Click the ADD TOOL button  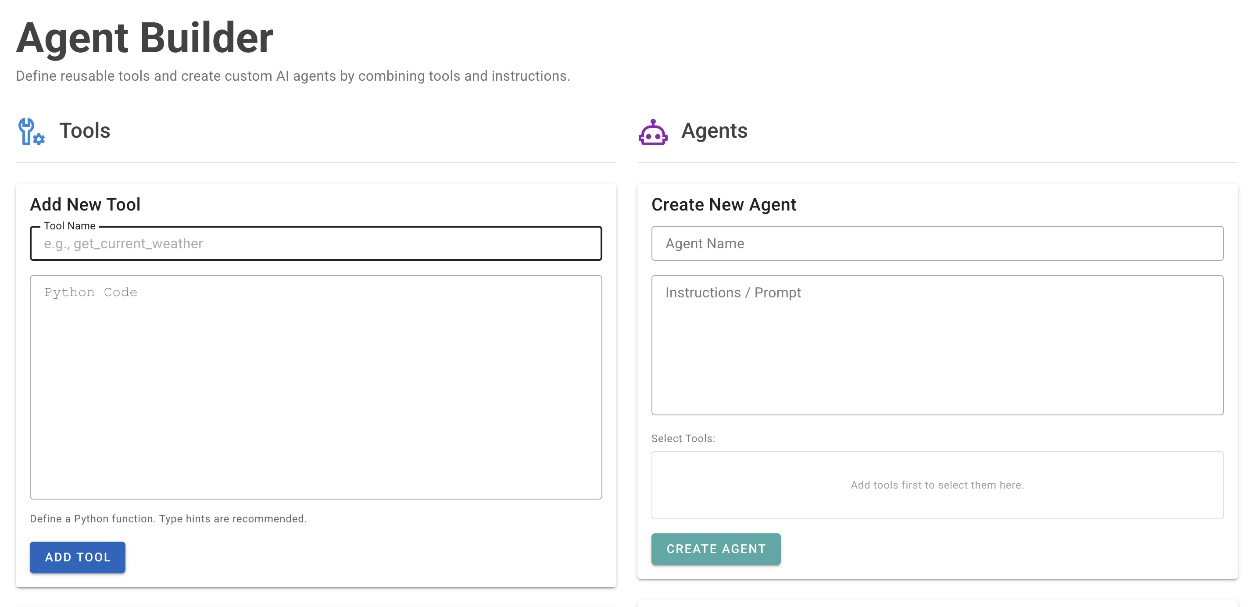click(77, 557)
